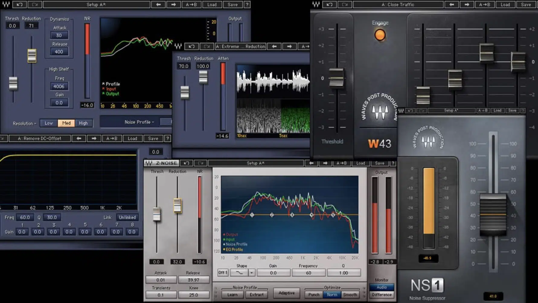Click next preset arrow in Resolution window toolbar
The image size is (538, 303).
pyautogui.click(x=173, y=5)
